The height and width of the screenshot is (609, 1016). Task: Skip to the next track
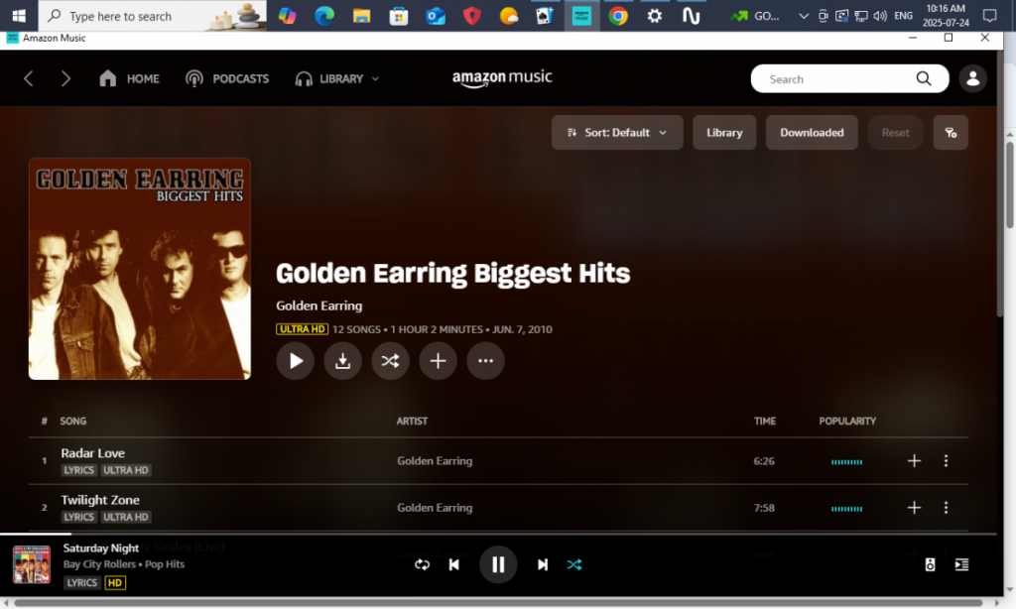click(x=543, y=565)
